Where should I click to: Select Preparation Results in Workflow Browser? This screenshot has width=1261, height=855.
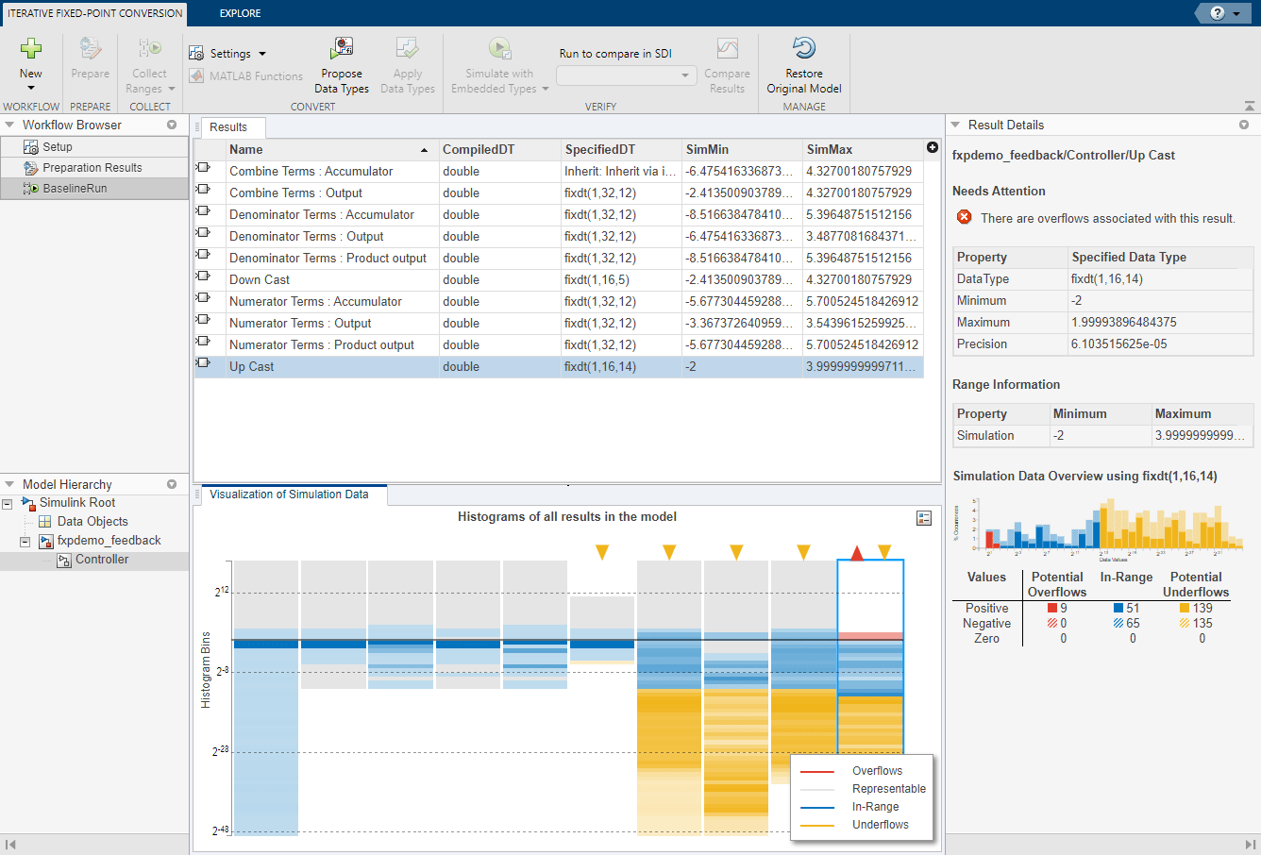pyautogui.click(x=94, y=168)
